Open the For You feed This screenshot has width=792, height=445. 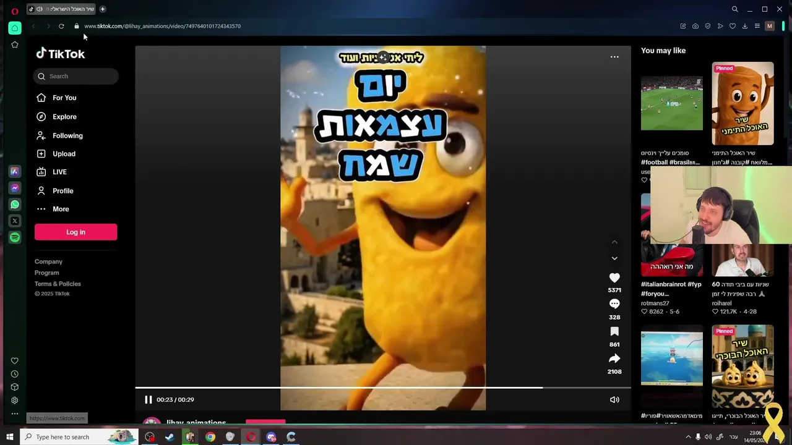(64, 98)
